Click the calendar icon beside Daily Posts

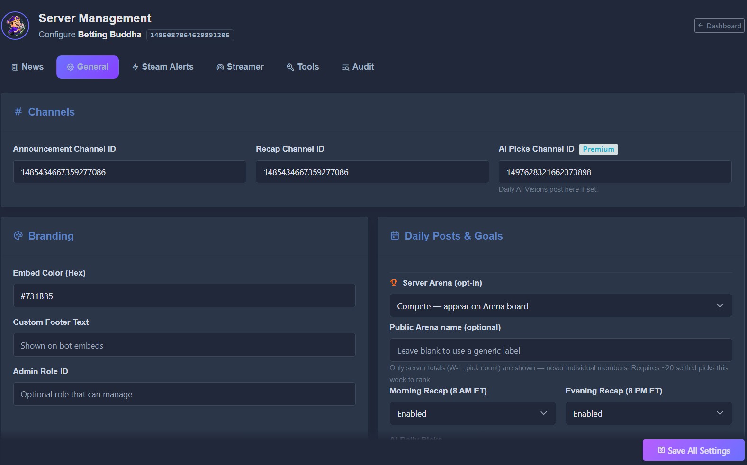tap(395, 235)
